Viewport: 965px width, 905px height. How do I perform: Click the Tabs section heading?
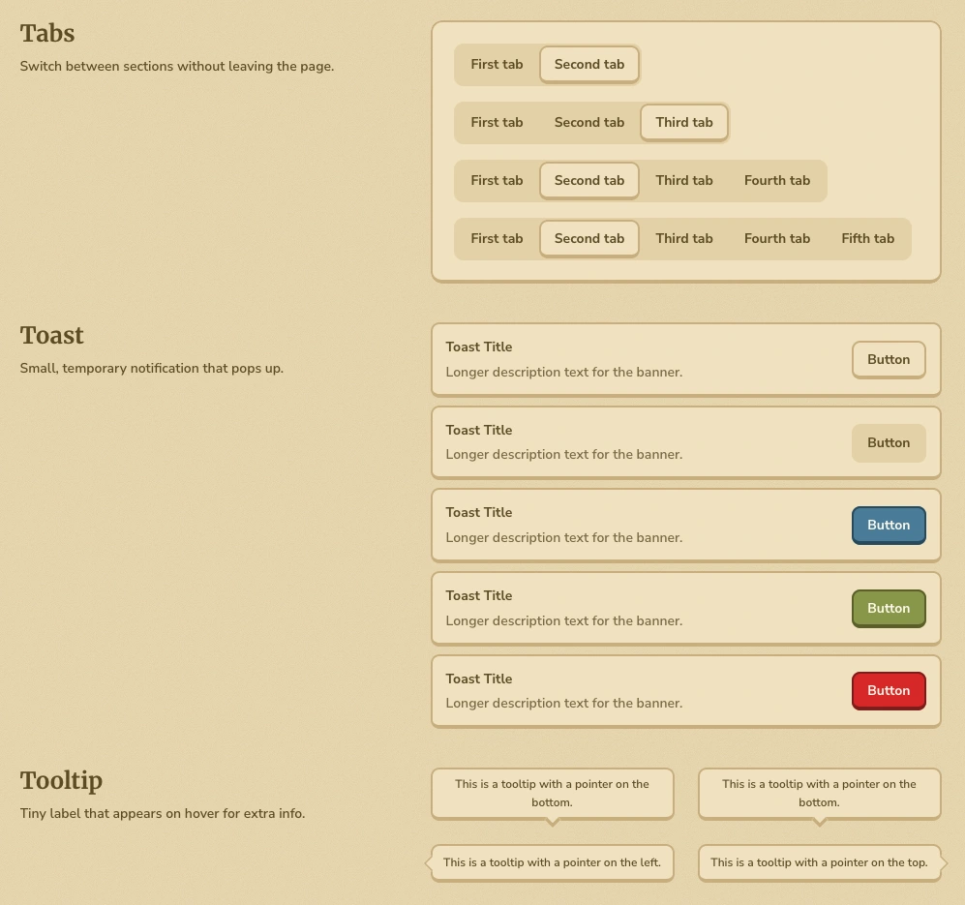tap(47, 33)
